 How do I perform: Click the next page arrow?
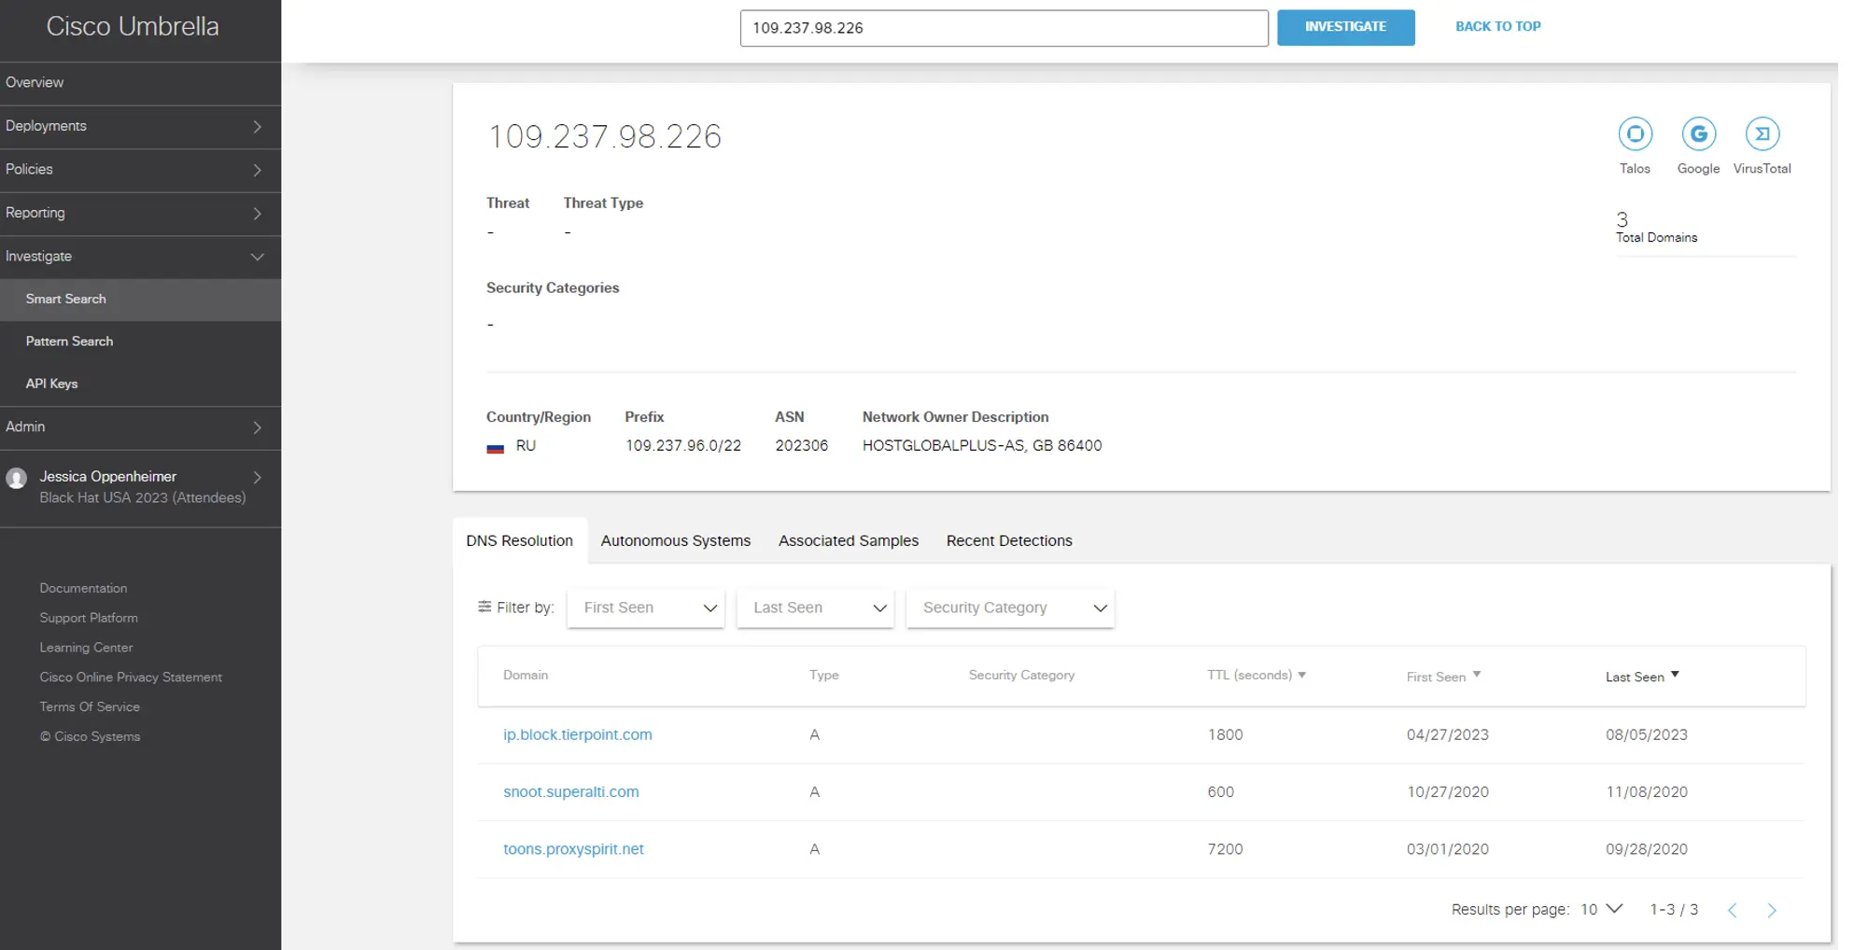click(1772, 909)
